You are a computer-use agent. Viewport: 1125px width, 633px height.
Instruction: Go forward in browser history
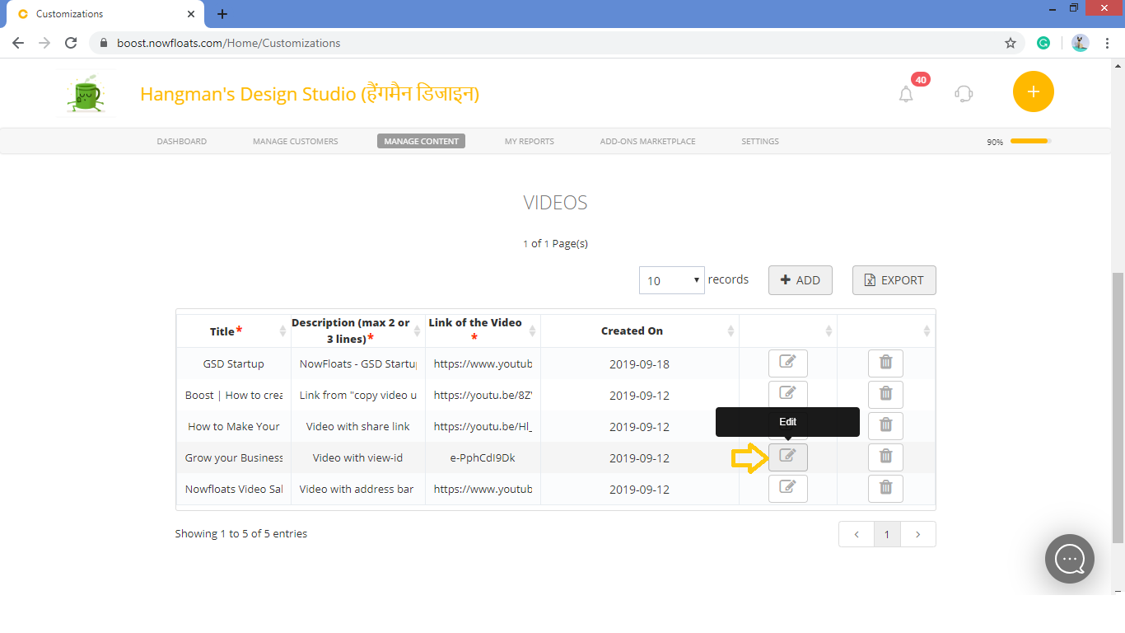[x=44, y=43]
